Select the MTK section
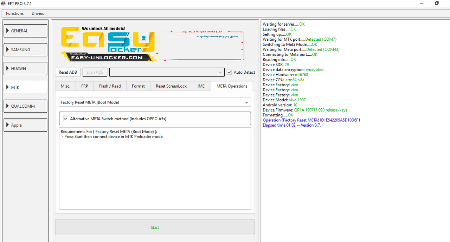450x242 pixels. 25,87
